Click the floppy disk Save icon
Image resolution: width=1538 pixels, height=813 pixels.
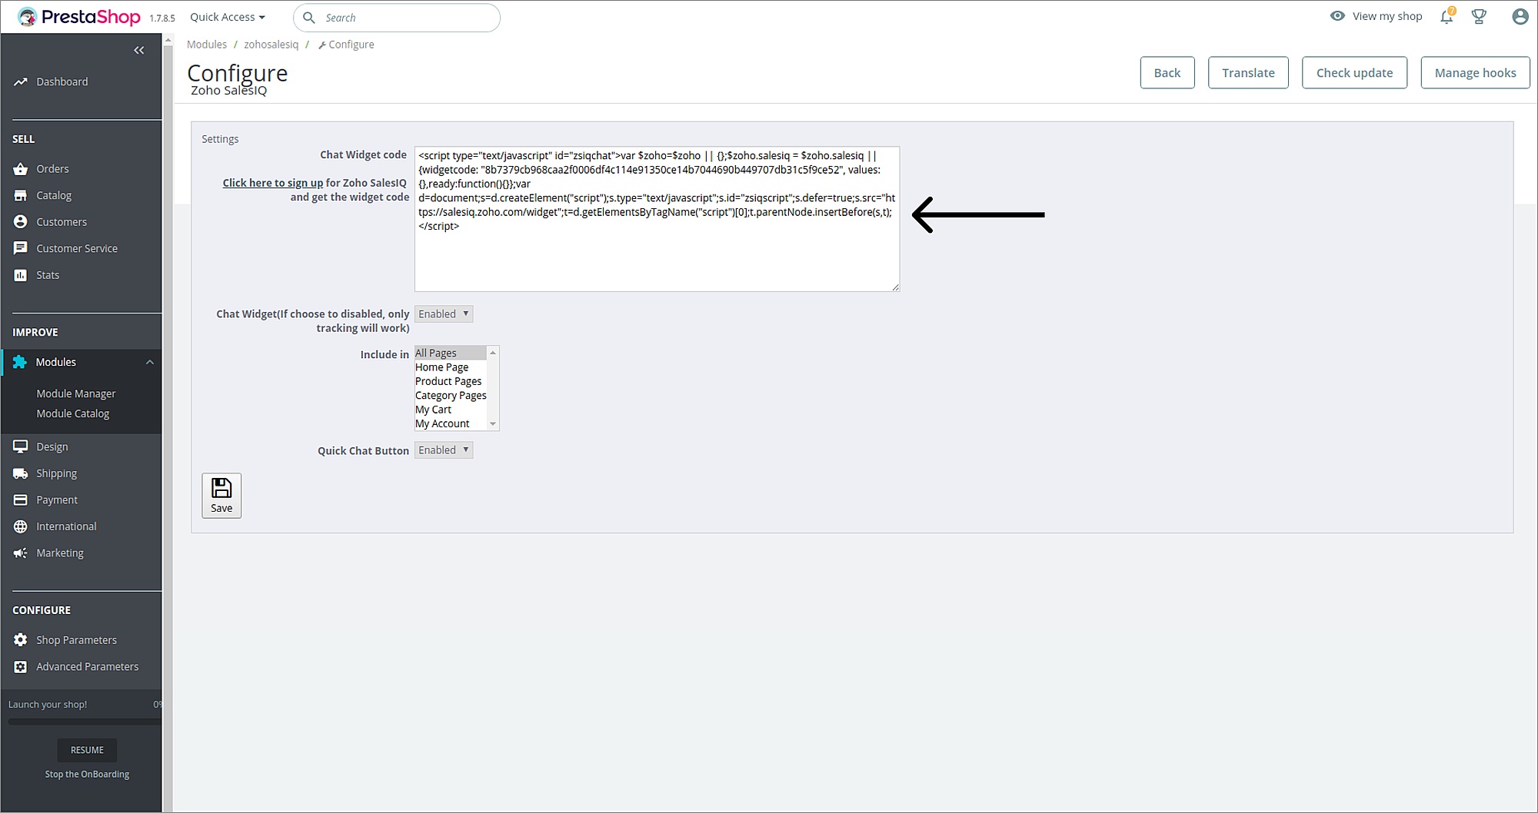(221, 488)
